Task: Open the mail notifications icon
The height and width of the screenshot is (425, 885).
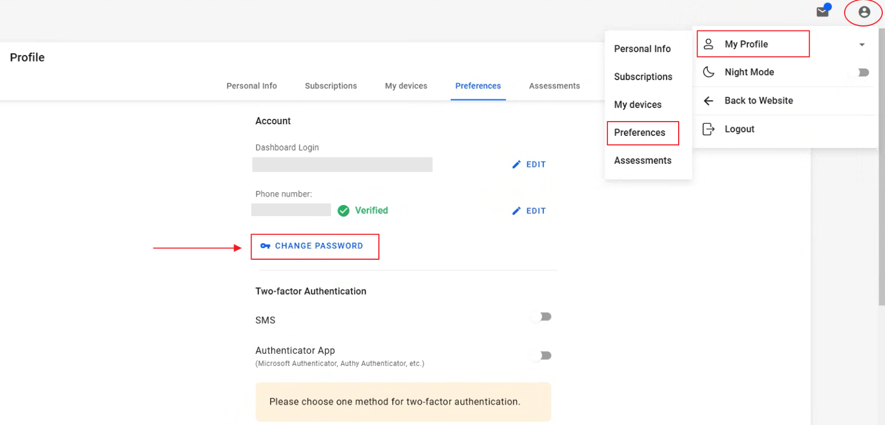Action: click(x=822, y=12)
